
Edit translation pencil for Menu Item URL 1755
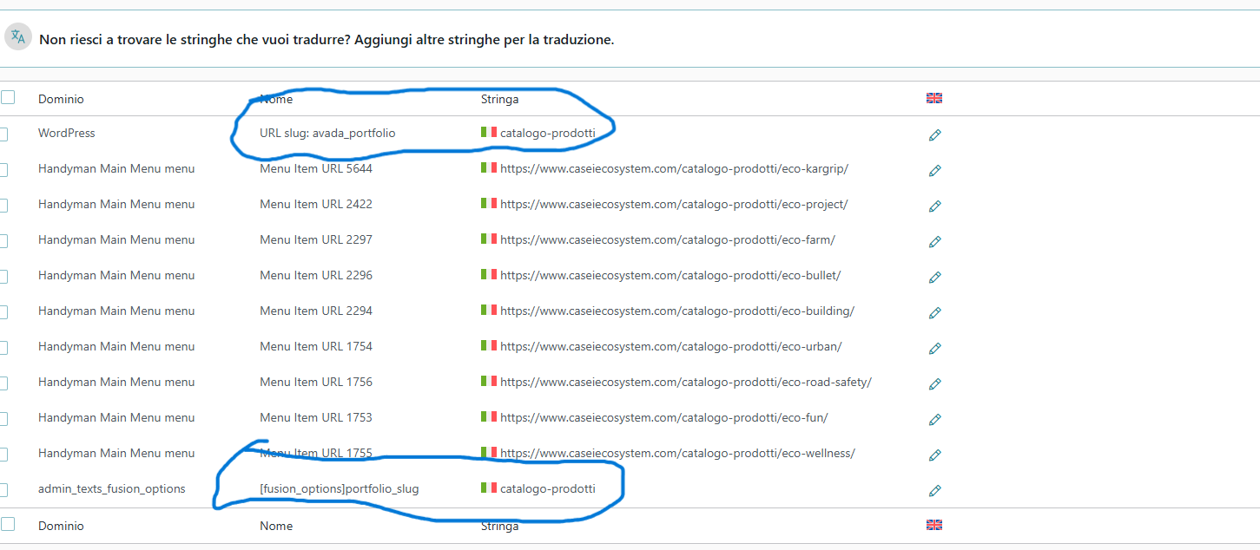click(x=934, y=455)
